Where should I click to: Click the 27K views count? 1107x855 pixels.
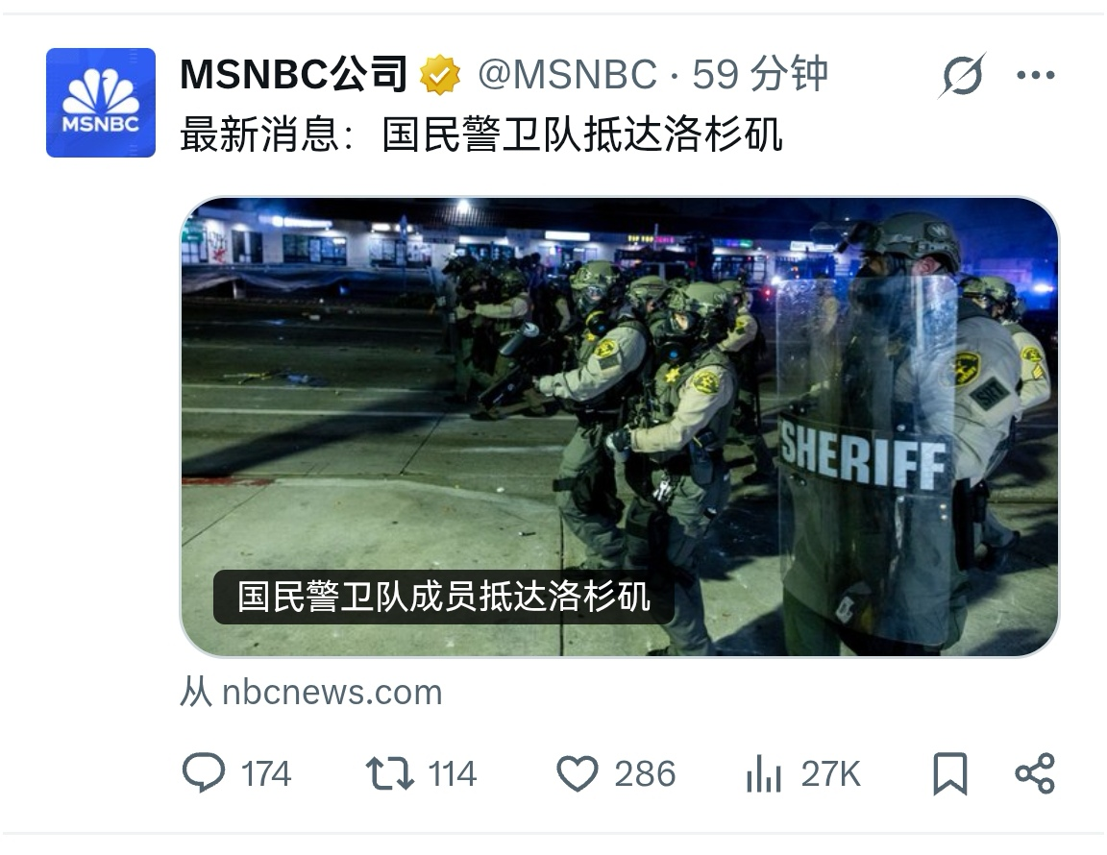[x=830, y=773]
